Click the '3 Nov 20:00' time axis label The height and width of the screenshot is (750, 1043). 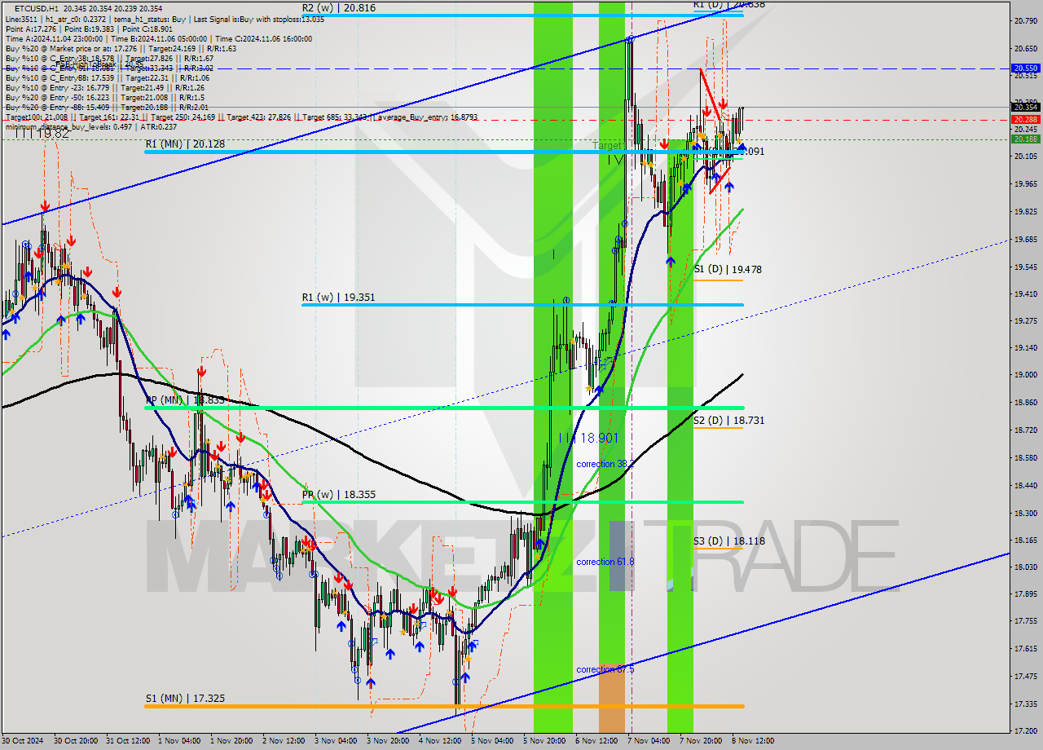coord(387,741)
